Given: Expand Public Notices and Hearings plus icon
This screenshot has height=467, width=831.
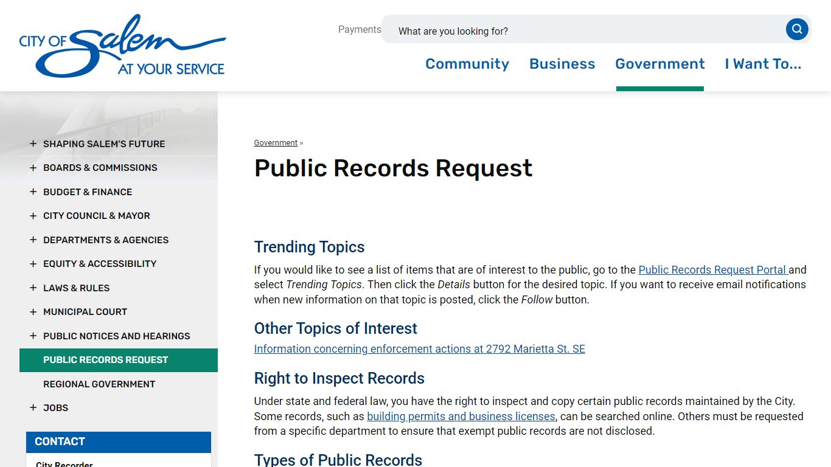Looking at the screenshot, I should coord(33,336).
